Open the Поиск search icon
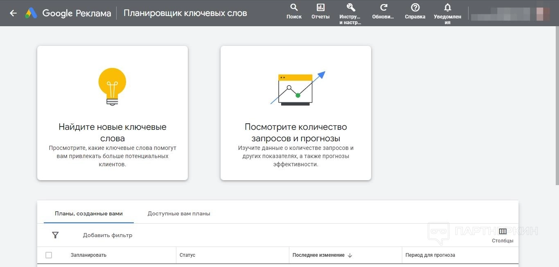 coord(294,8)
